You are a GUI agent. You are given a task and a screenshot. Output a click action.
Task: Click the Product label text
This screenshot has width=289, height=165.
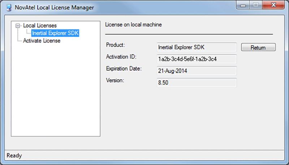[115, 45]
